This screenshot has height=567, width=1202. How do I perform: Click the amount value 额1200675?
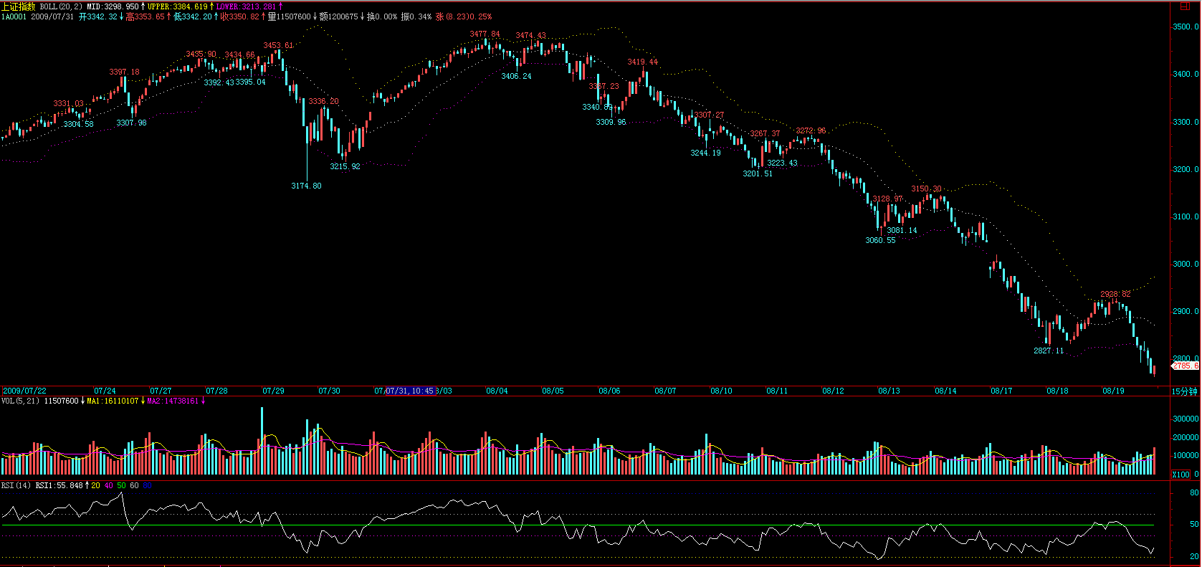[x=339, y=16]
